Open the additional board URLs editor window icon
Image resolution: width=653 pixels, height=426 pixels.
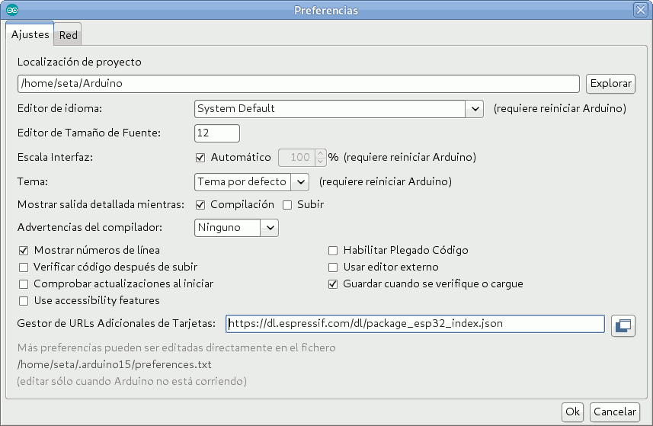pyautogui.click(x=623, y=325)
